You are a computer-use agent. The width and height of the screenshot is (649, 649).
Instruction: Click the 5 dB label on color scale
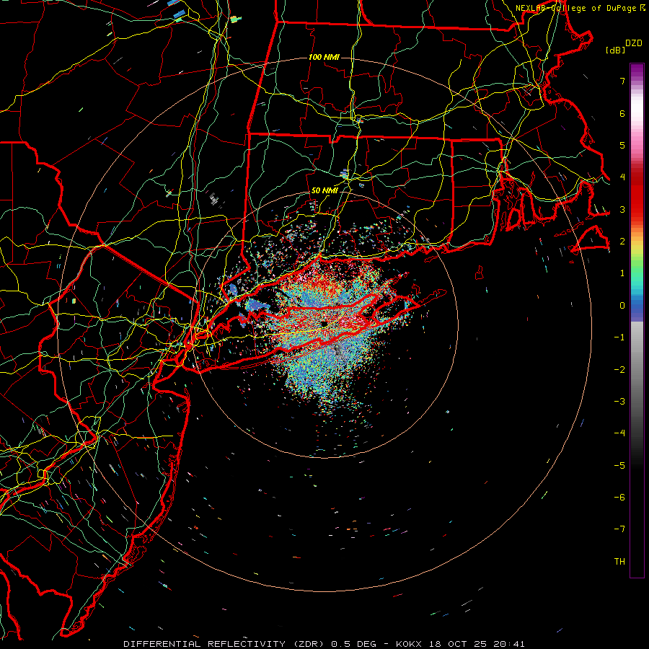622,146
